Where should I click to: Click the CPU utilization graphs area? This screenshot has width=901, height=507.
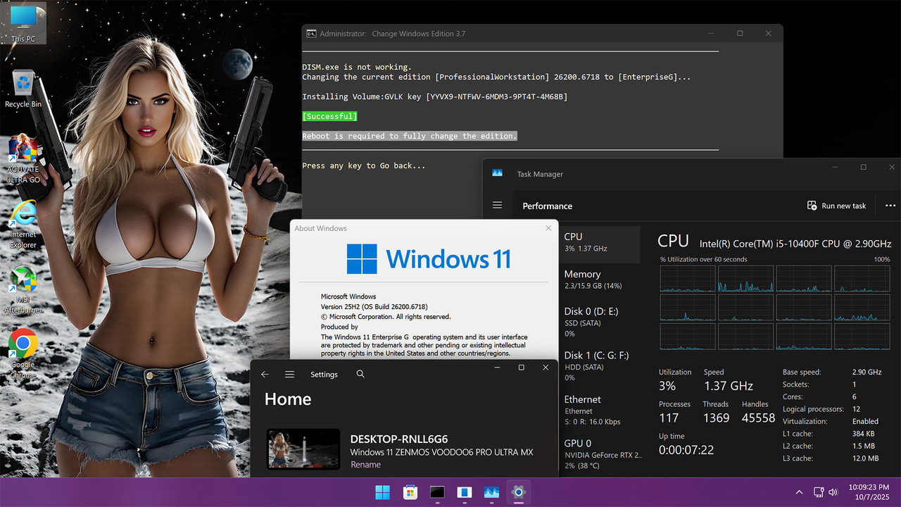tap(775, 308)
